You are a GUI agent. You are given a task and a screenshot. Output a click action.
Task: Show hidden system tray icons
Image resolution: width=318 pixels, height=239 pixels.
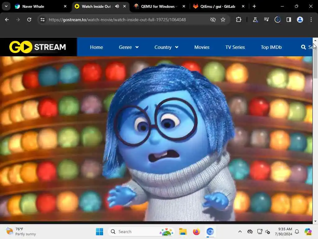tap(240, 232)
